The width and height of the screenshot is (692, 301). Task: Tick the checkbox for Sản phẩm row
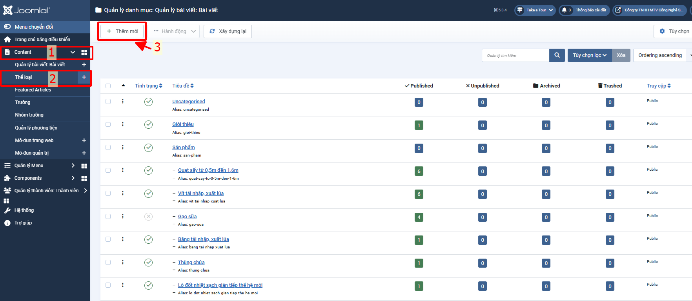108,148
